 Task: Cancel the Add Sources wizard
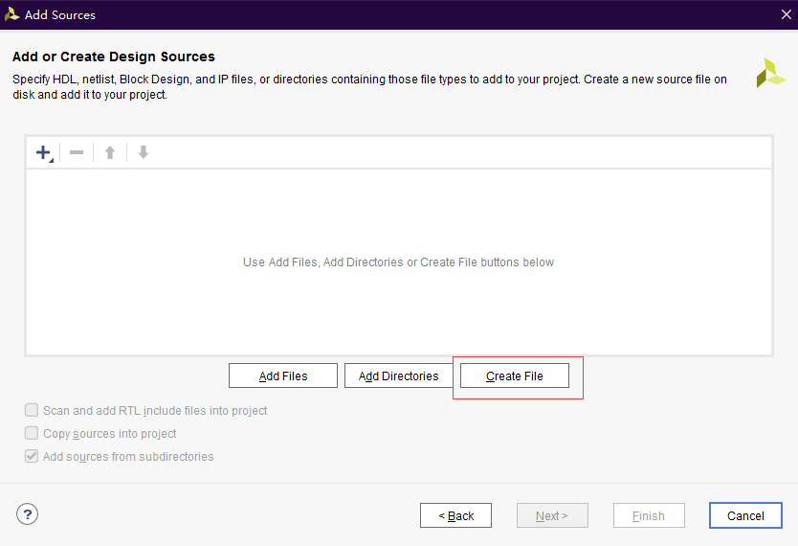[x=745, y=516]
